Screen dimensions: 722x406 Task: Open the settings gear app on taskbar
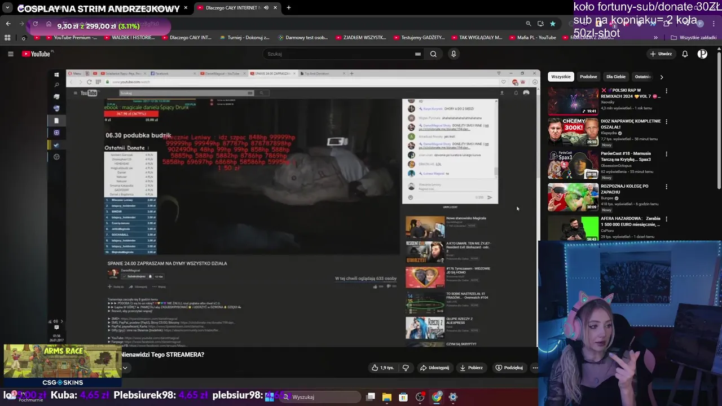point(453,397)
